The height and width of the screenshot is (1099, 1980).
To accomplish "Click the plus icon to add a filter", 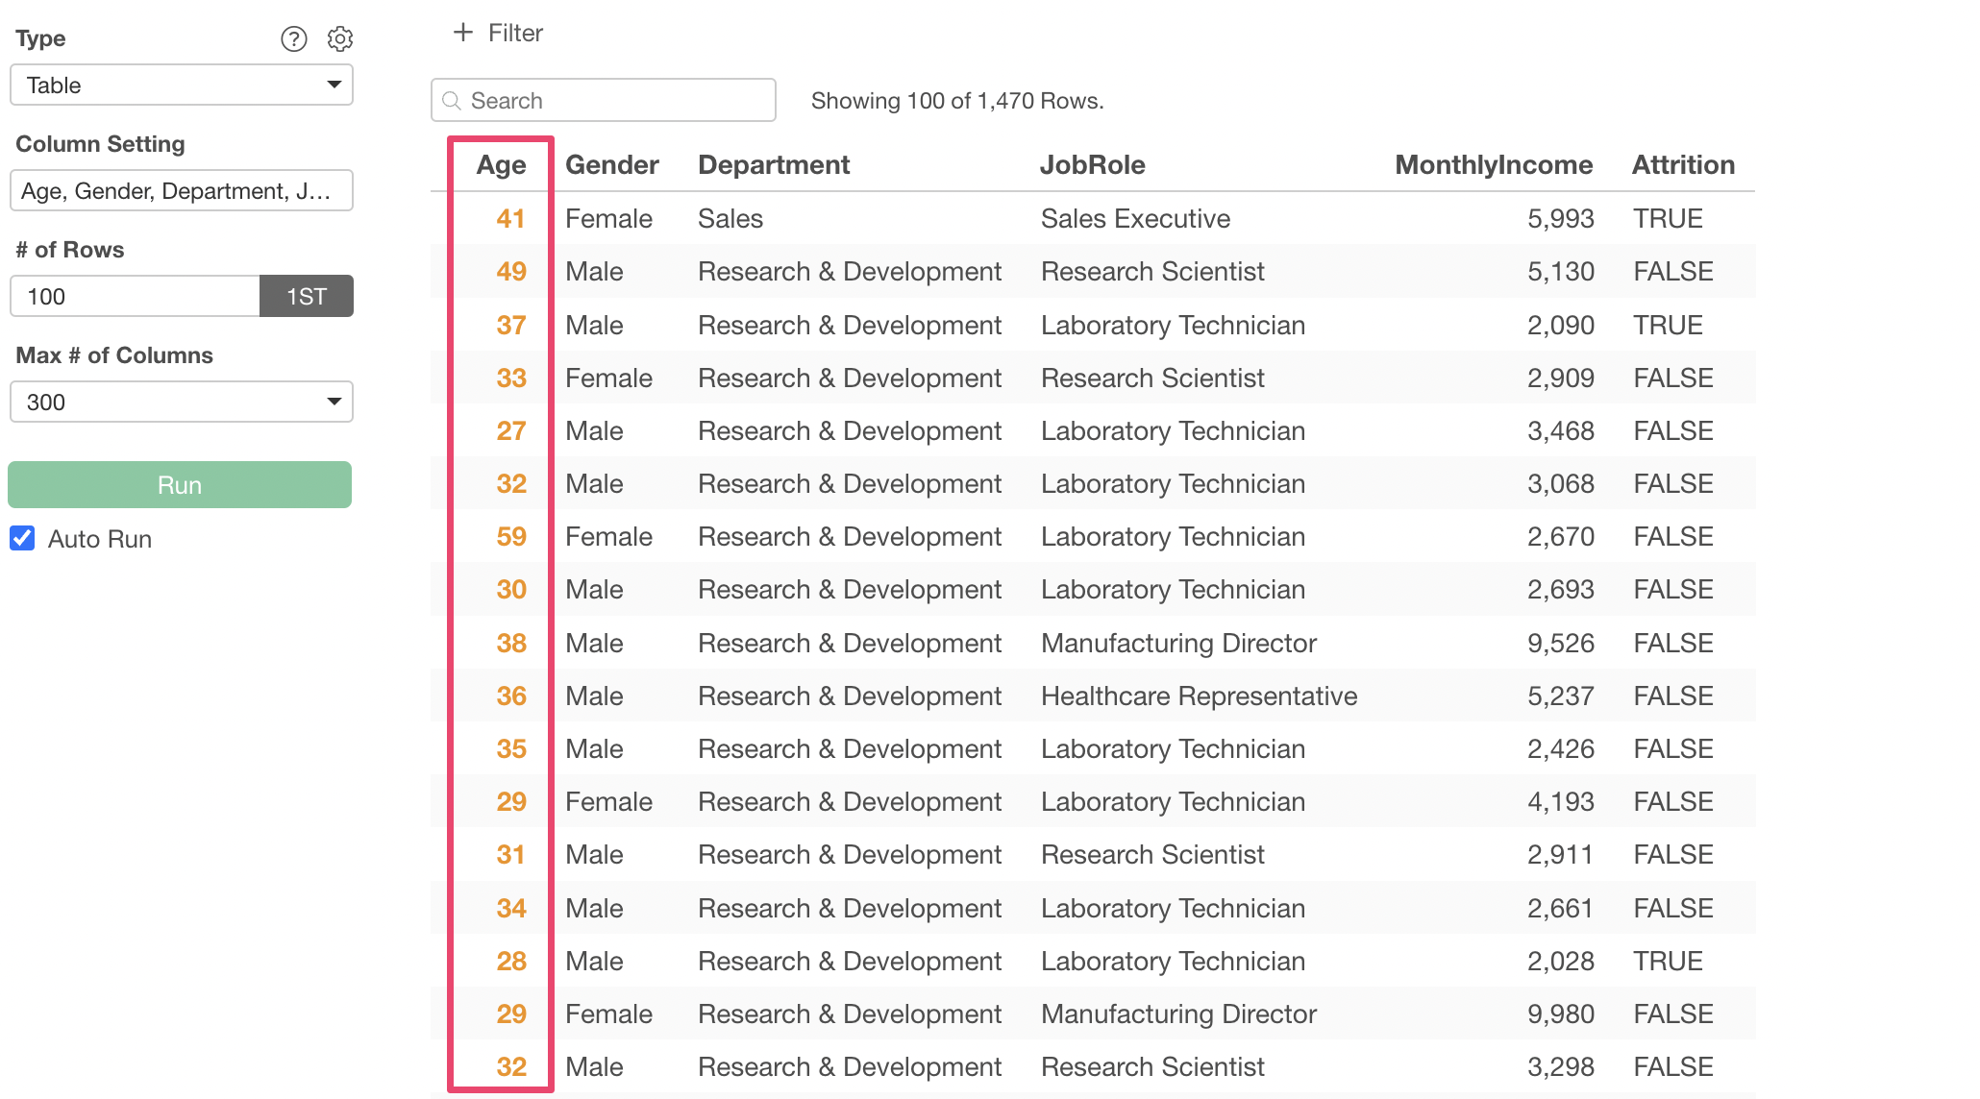I will click(463, 33).
